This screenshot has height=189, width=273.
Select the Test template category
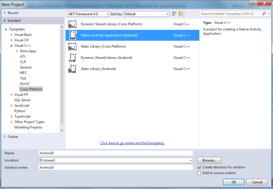pyautogui.click(x=23, y=78)
